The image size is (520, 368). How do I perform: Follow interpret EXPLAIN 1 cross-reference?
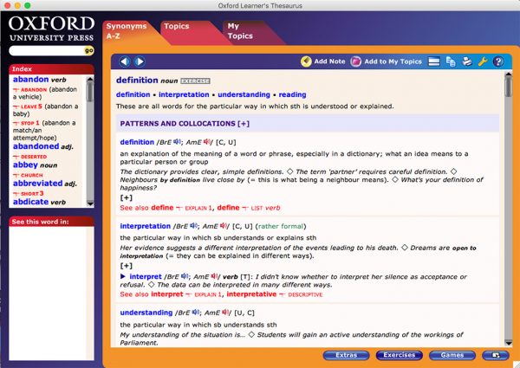pyautogui.click(x=186, y=294)
